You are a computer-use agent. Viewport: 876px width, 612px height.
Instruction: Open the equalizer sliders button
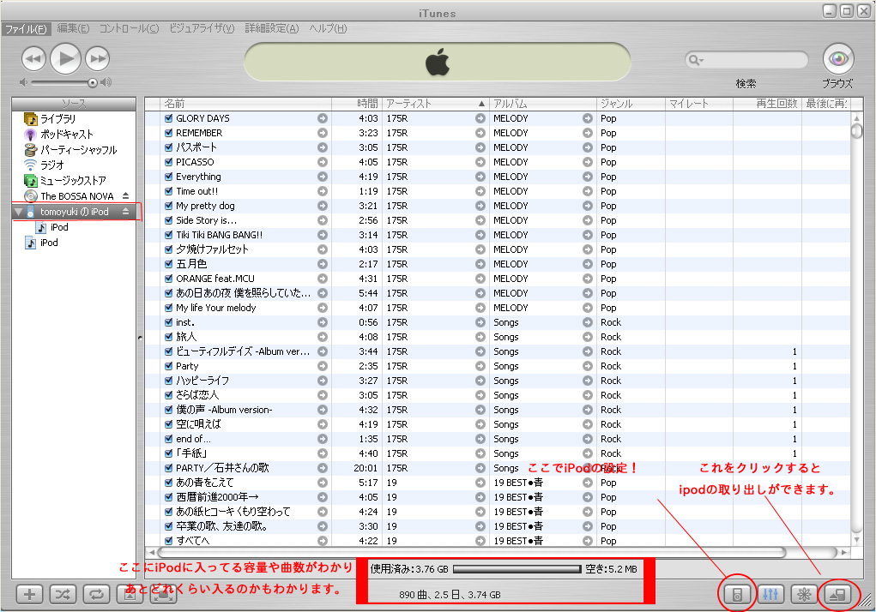click(770, 595)
